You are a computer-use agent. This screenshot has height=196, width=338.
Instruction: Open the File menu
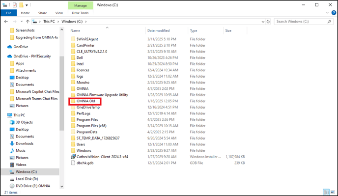pos(9,13)
